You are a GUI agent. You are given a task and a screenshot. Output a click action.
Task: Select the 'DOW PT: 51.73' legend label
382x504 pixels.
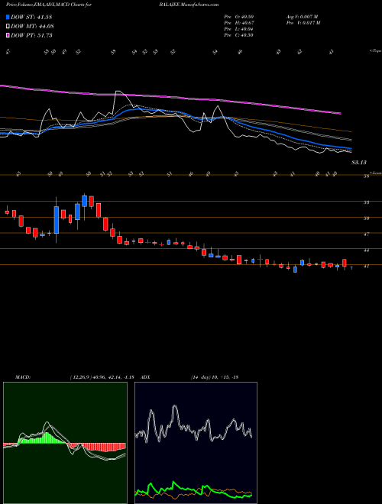(31, 35)
